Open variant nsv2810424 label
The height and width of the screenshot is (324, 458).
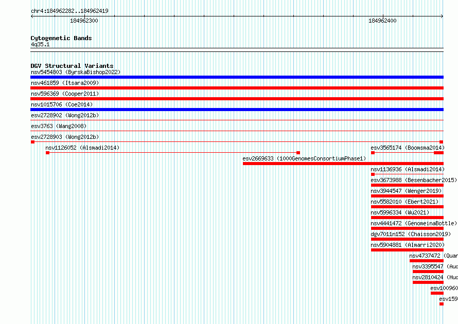pos(435,277)
